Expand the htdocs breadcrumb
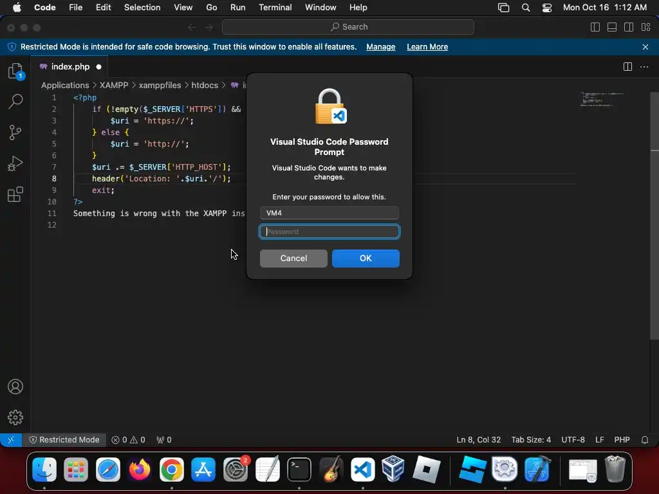This screenshot has width=659, height=494. (x=205, y=86)
